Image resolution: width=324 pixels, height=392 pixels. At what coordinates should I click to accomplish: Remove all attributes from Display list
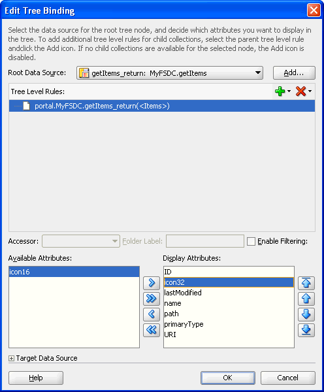tap(152, 330)
